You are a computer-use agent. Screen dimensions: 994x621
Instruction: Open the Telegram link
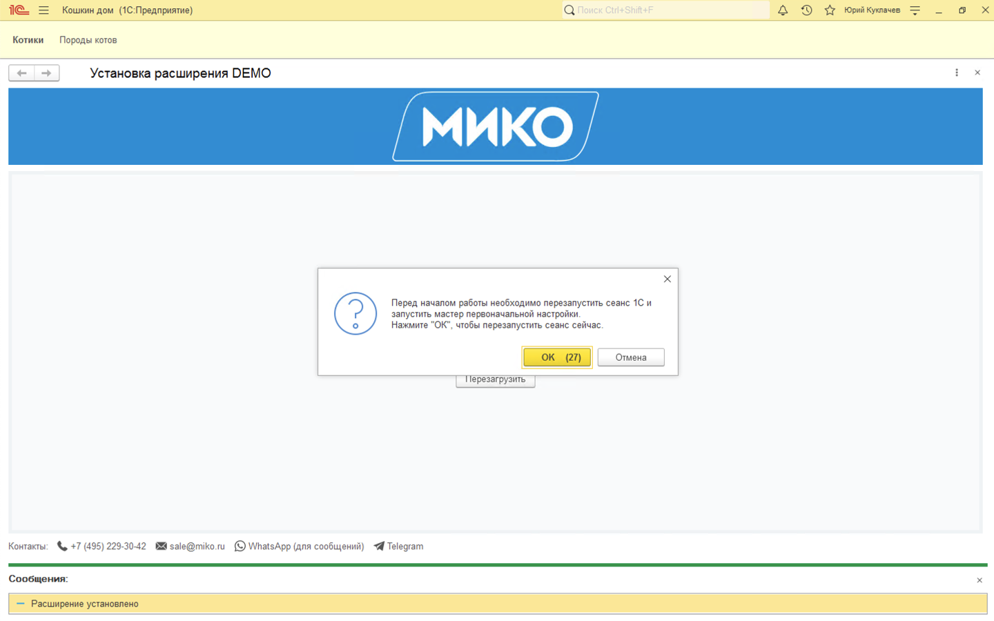(x=405, y=546)
